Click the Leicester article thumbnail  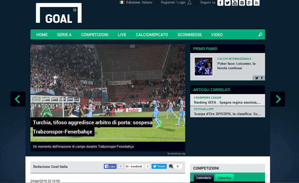tap(204, 66)
